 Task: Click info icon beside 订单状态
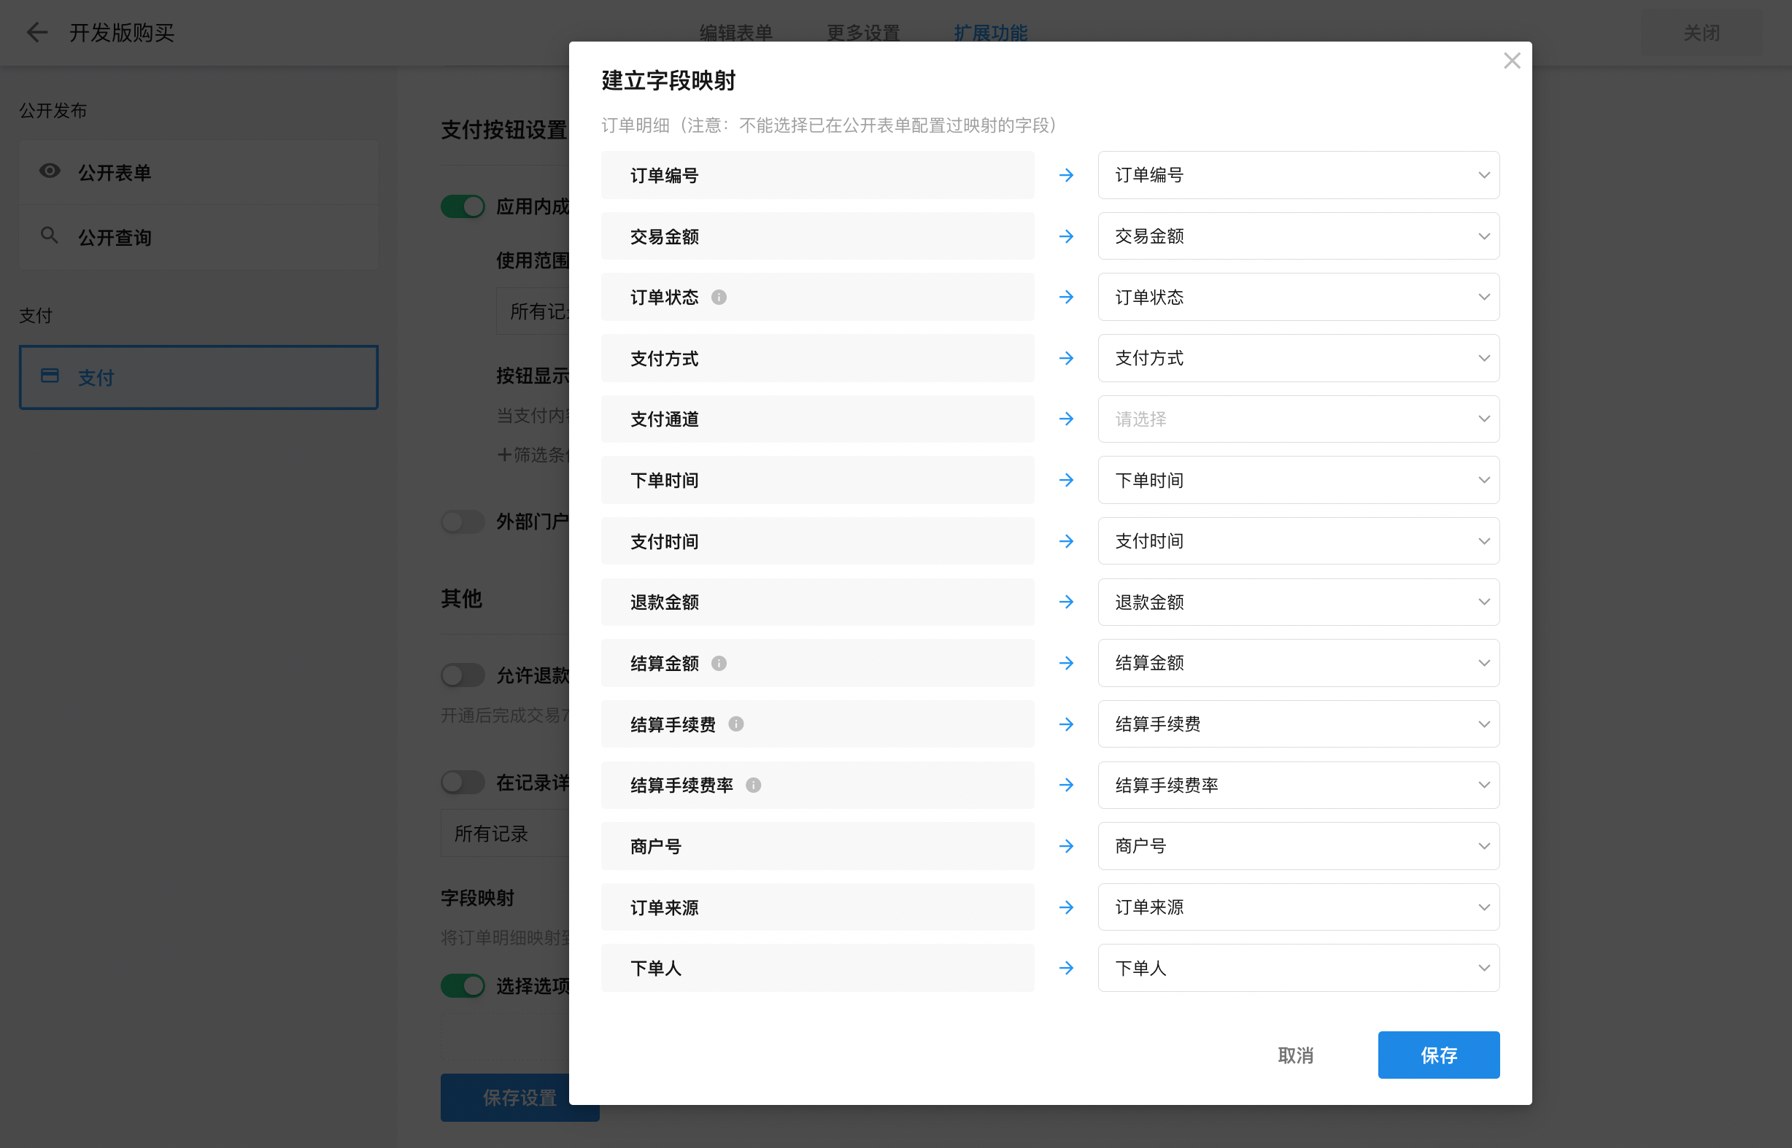coord(719,298)
